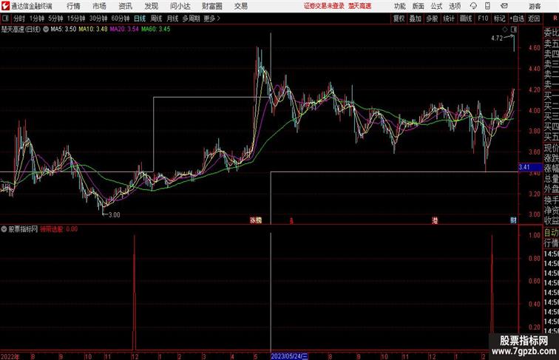Screen dimensions: 559x360
Task: Click the 通达信 red logo icon
Action: (5, 6)
